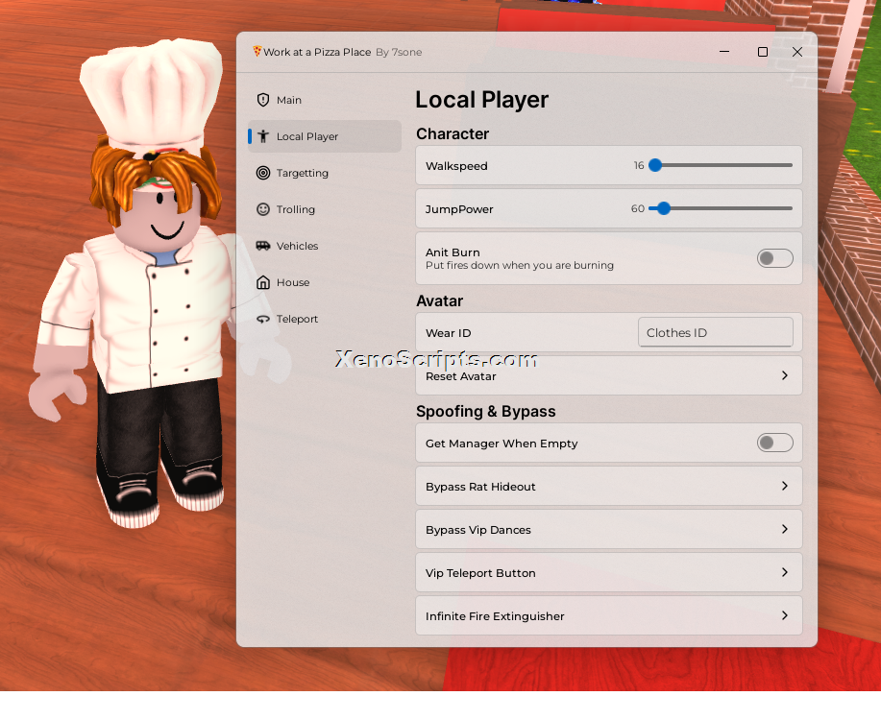Click the arrow icon beside Teleport
The height and width of the screenshot is (720, 881).
point(263,319)
